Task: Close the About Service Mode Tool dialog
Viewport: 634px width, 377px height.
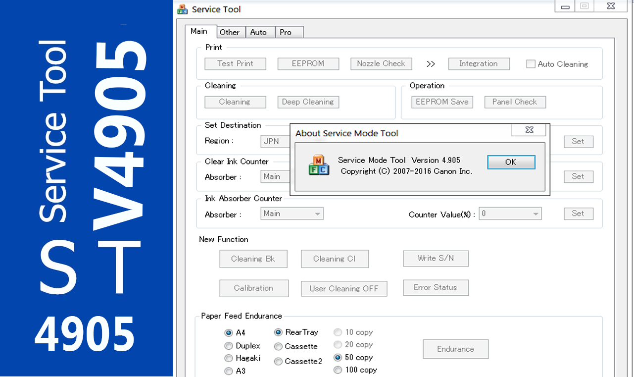Action: (529, 130)
